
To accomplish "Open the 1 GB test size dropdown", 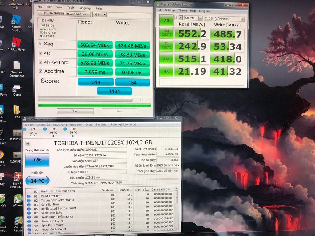I will (x=99, y=14).
